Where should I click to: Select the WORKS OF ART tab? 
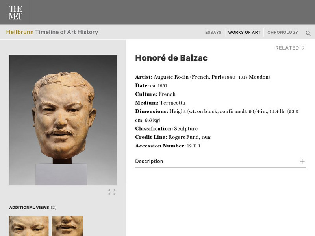click(245, 33)
